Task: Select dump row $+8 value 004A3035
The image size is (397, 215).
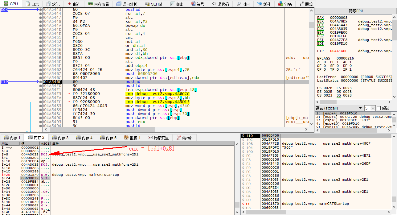Action: point(30,154)
